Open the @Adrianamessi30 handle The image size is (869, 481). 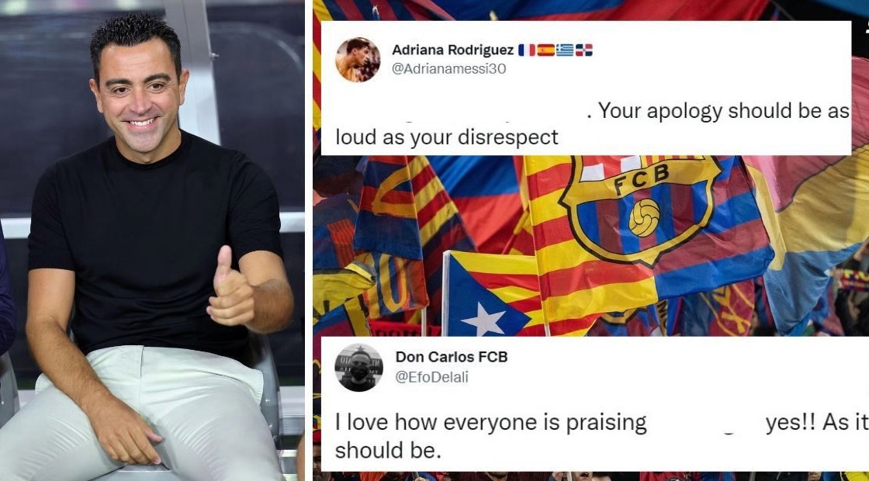(x=449, y=69)
